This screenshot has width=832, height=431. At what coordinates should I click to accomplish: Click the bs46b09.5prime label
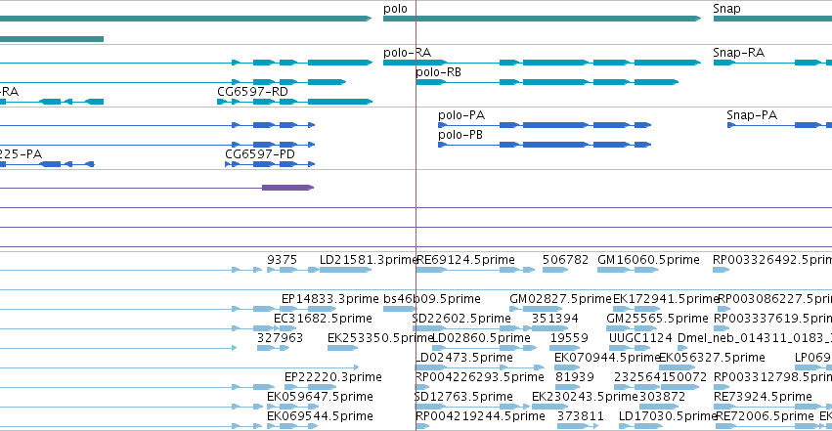(432, 299)
